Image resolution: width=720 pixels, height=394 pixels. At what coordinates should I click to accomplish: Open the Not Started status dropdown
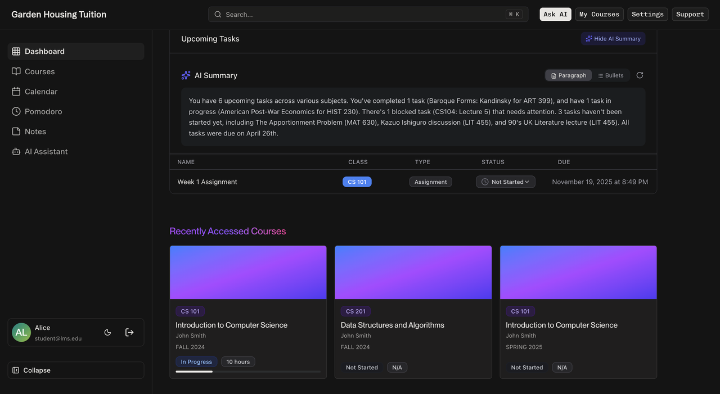(505, 182)
